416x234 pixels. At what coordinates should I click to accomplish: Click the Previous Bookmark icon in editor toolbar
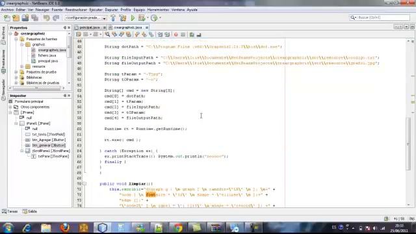click(137, 34)
